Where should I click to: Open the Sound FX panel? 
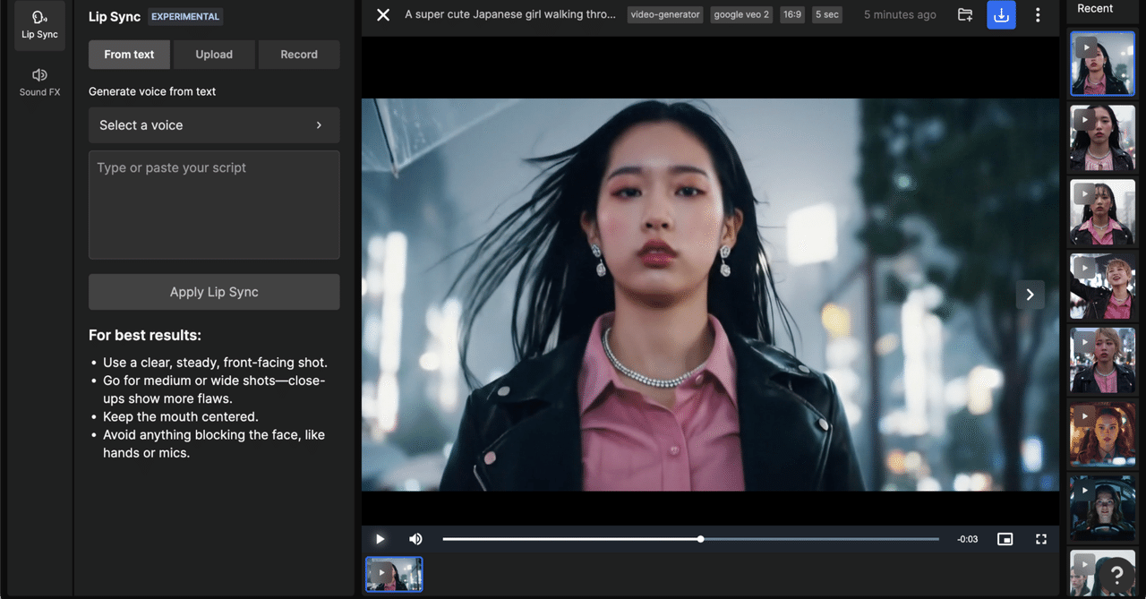pos(38,82)
